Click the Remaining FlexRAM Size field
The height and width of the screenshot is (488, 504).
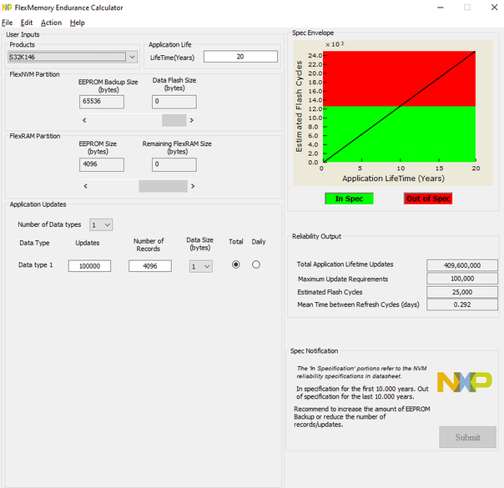tap(174, 164)
